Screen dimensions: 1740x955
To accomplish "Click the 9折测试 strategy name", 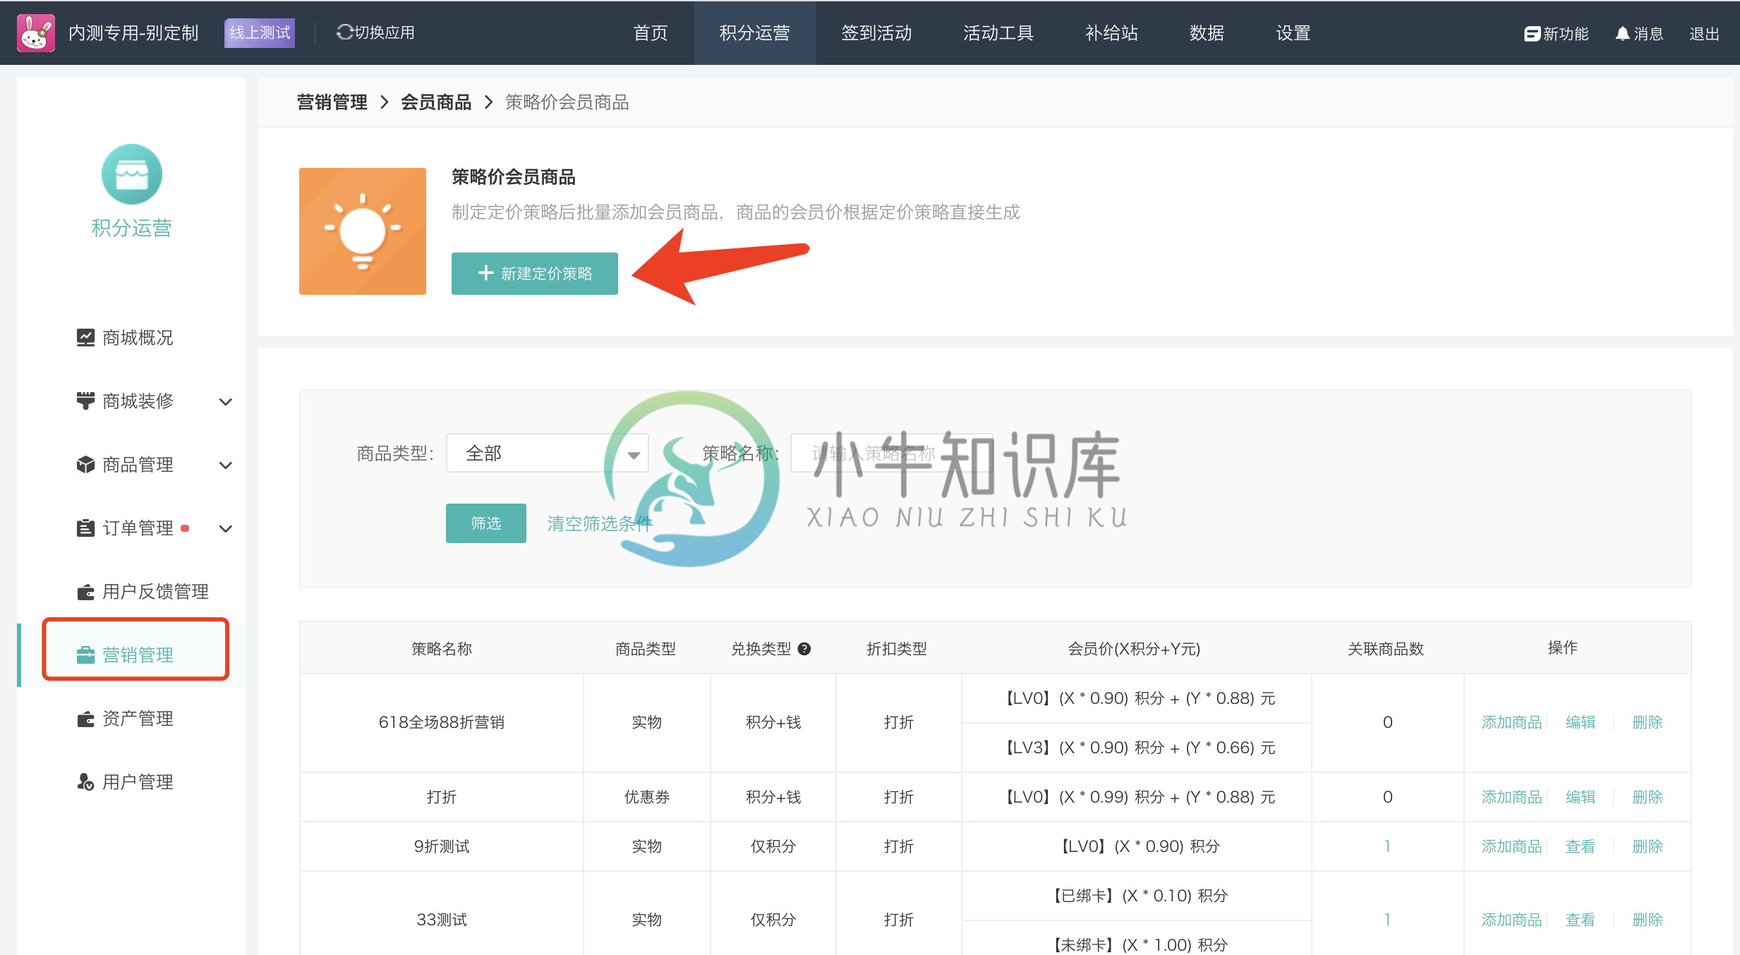I will click(x=442, y=846).
